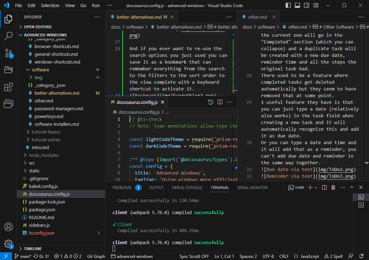
Task: Close the better-alternatives.md tab
Action: (x=172, y=17)
